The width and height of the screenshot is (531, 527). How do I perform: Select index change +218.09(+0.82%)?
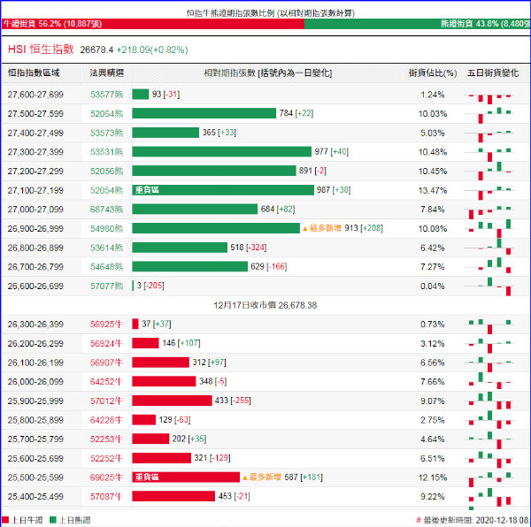(x=152, y=50)
